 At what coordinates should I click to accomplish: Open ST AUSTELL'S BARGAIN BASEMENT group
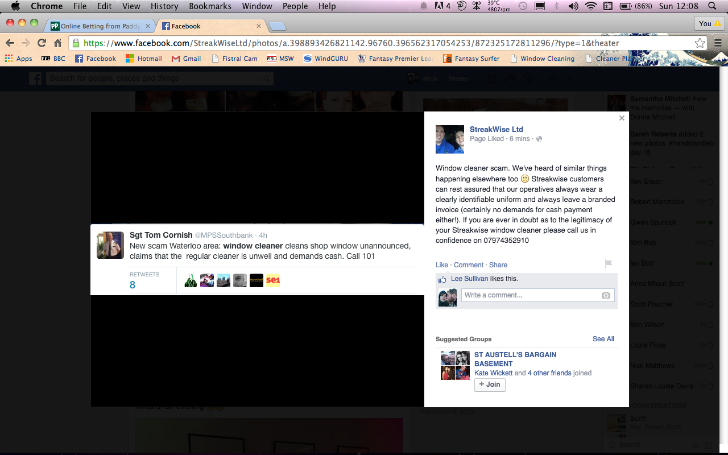point(515,359)
